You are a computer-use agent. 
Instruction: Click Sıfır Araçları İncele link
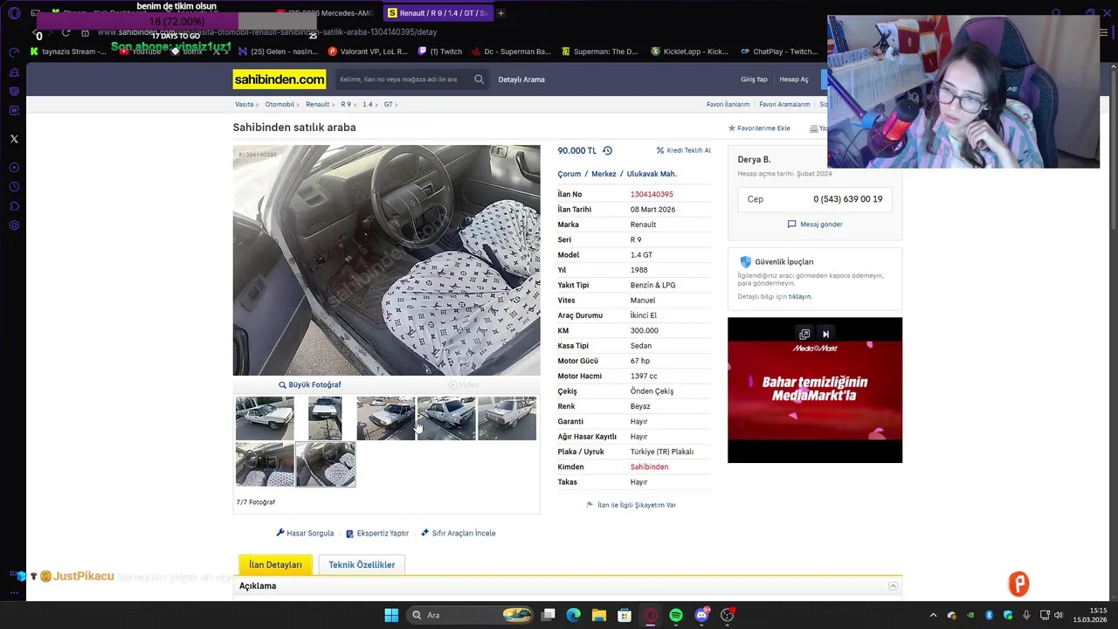[x=458, y=533]
